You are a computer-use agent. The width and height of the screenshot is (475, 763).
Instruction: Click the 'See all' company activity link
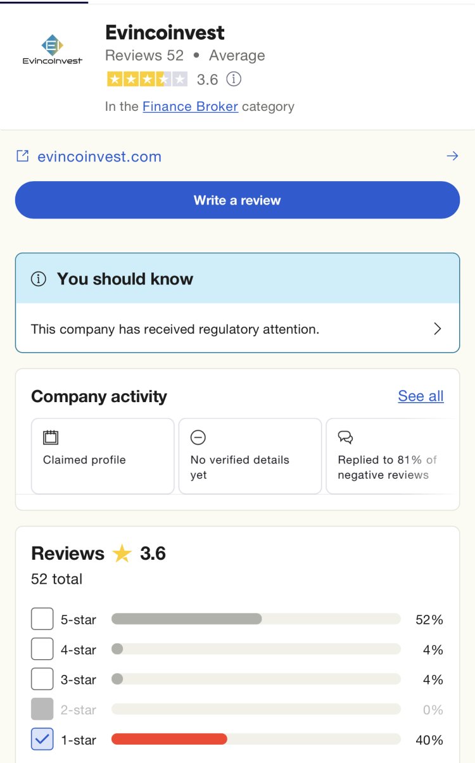[421, 396]
